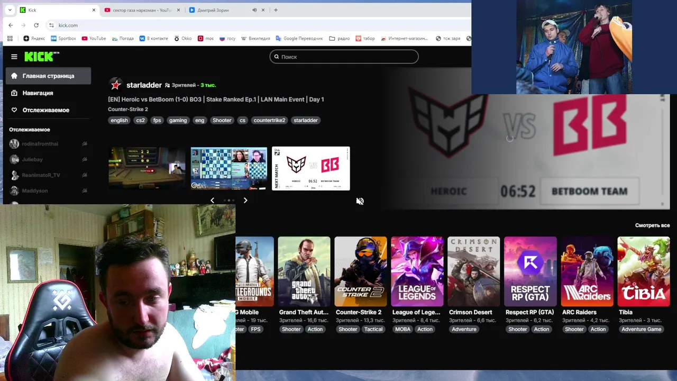Open League of Legends category card

point(417,271)
